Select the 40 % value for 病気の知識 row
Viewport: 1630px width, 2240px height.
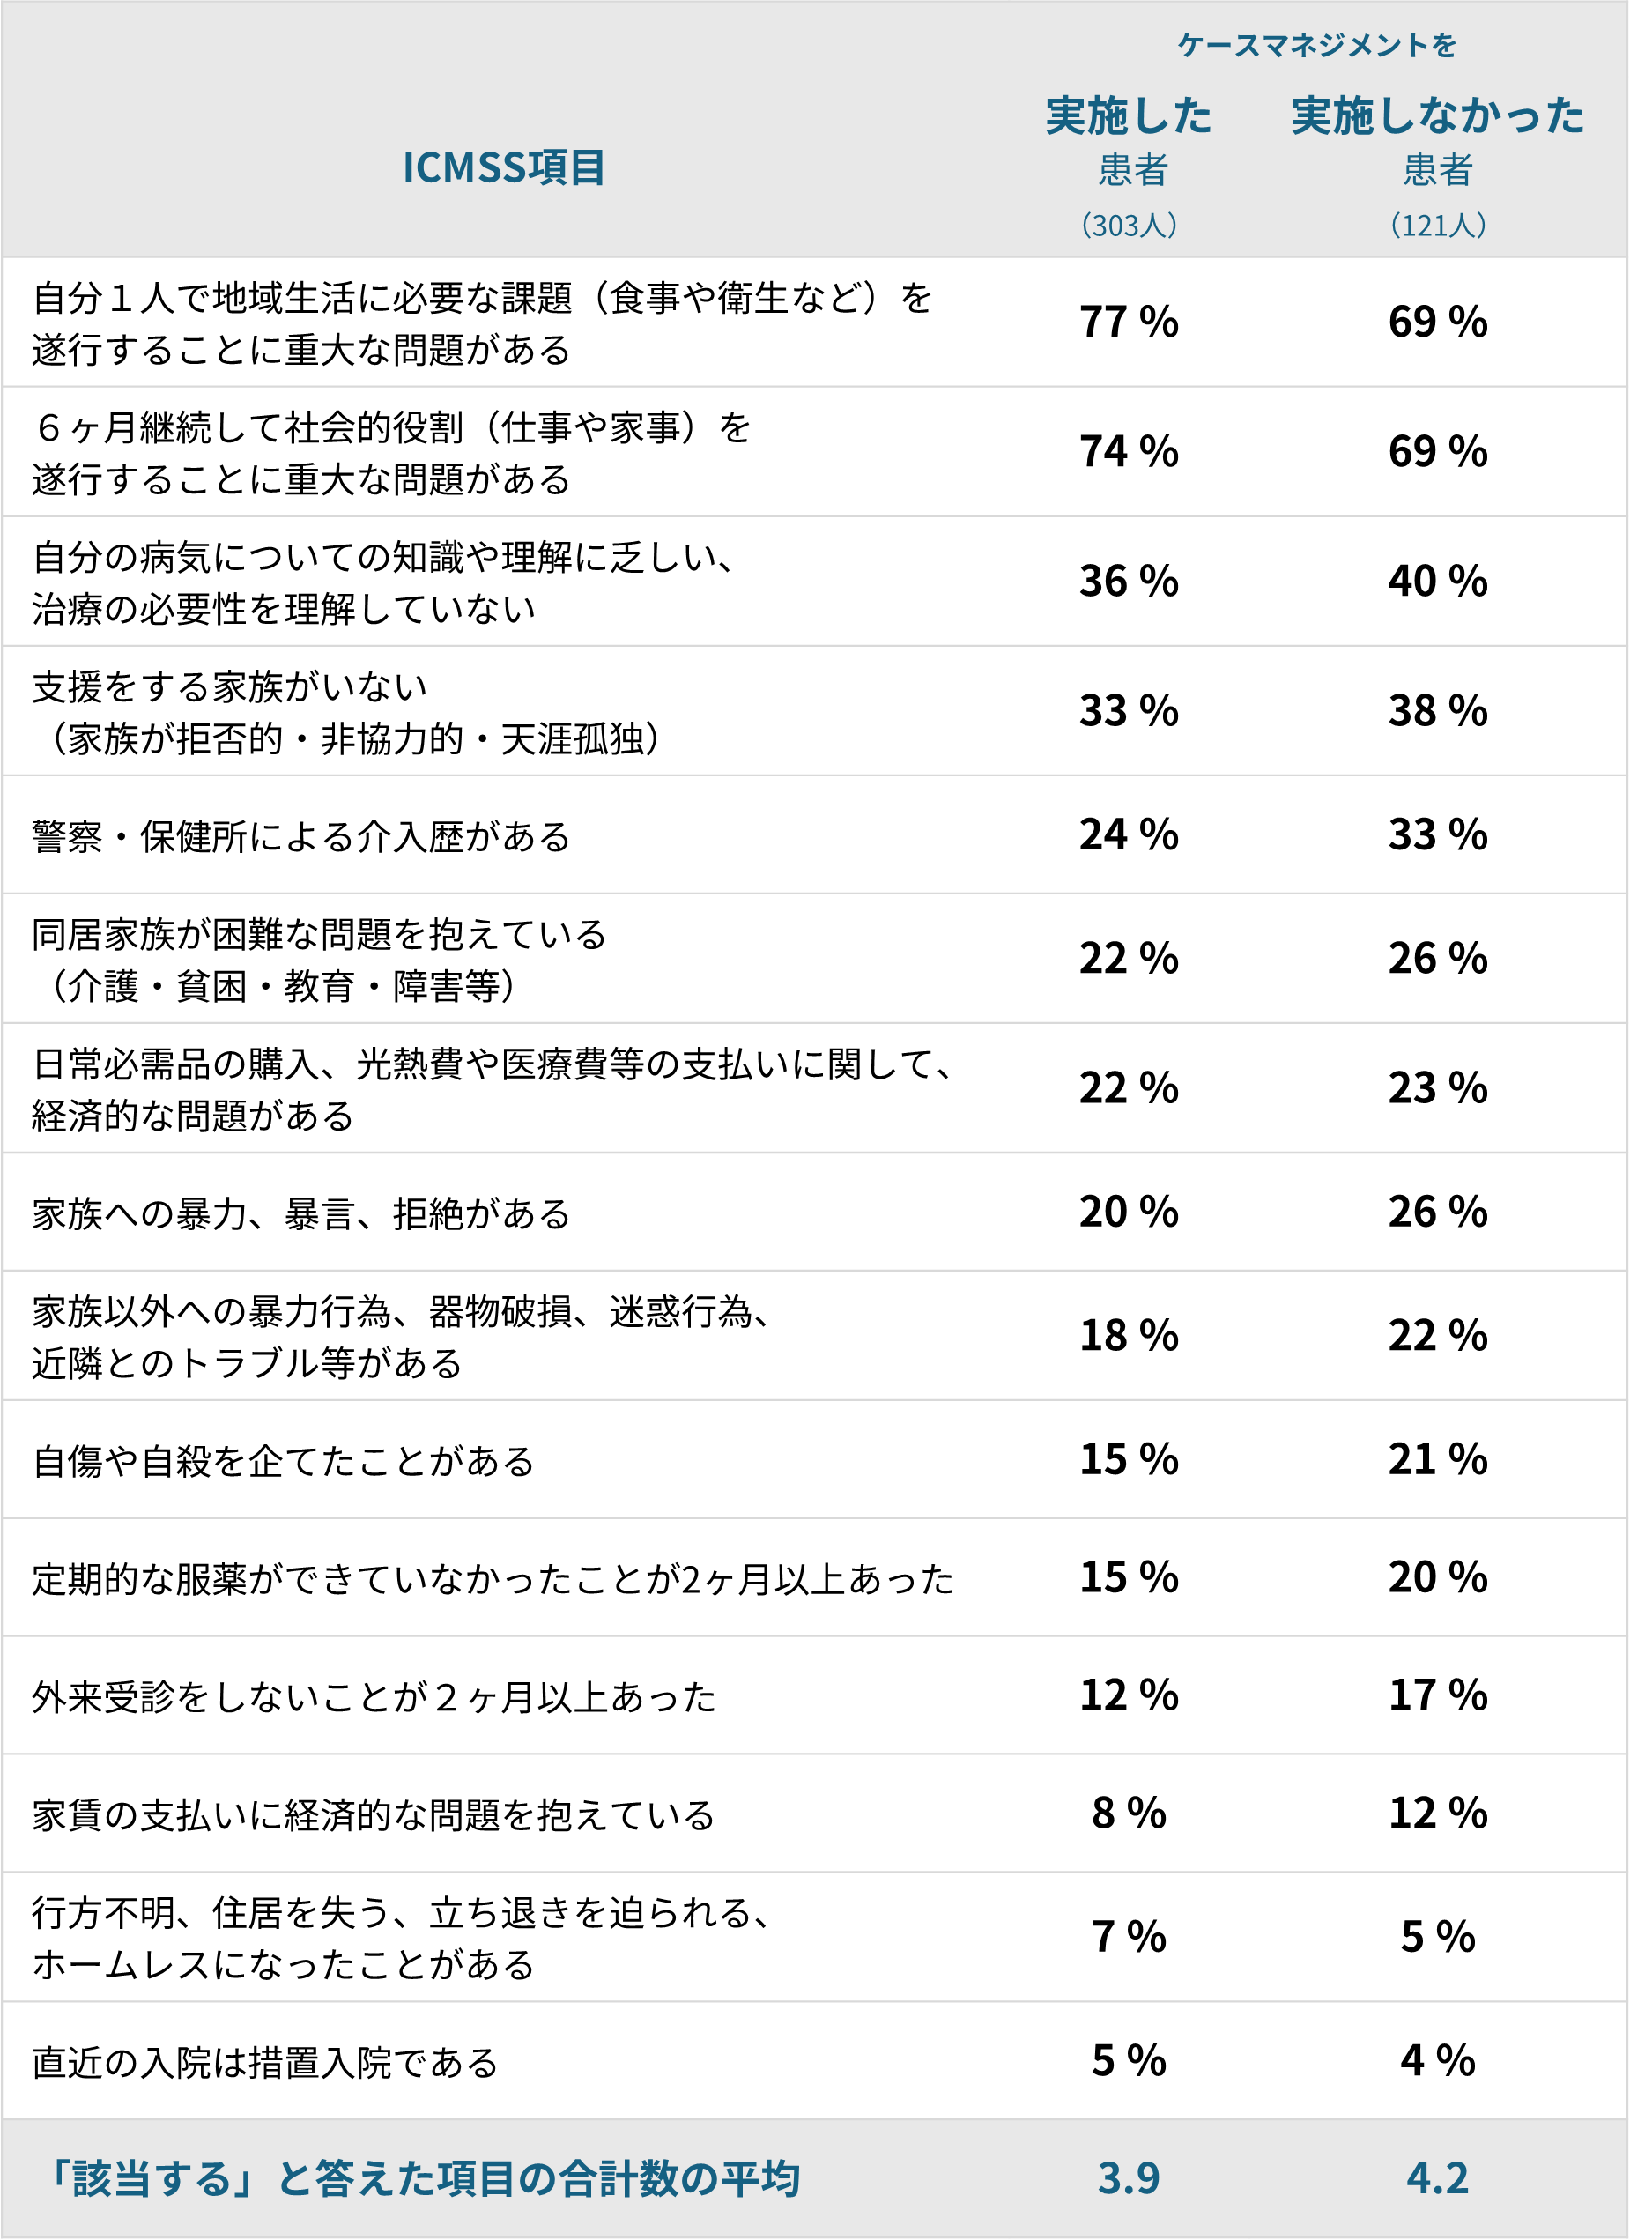point(1437,581)
